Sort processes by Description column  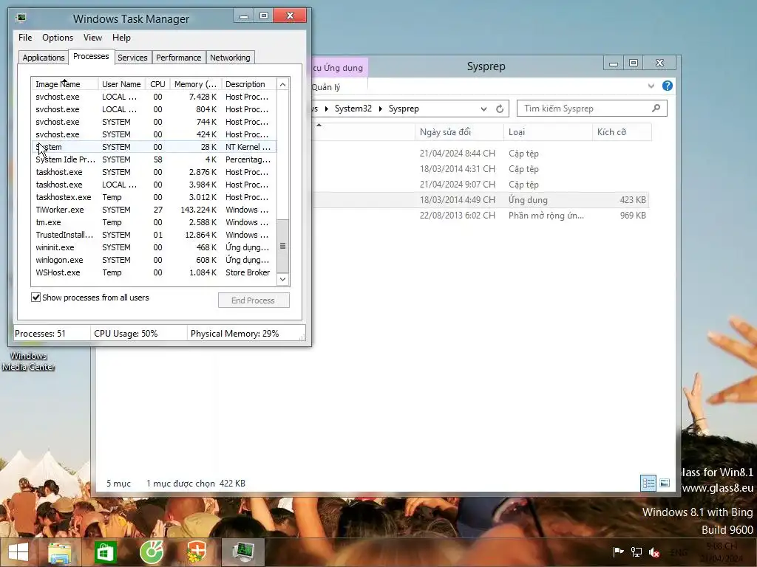(x=248, y=84)
